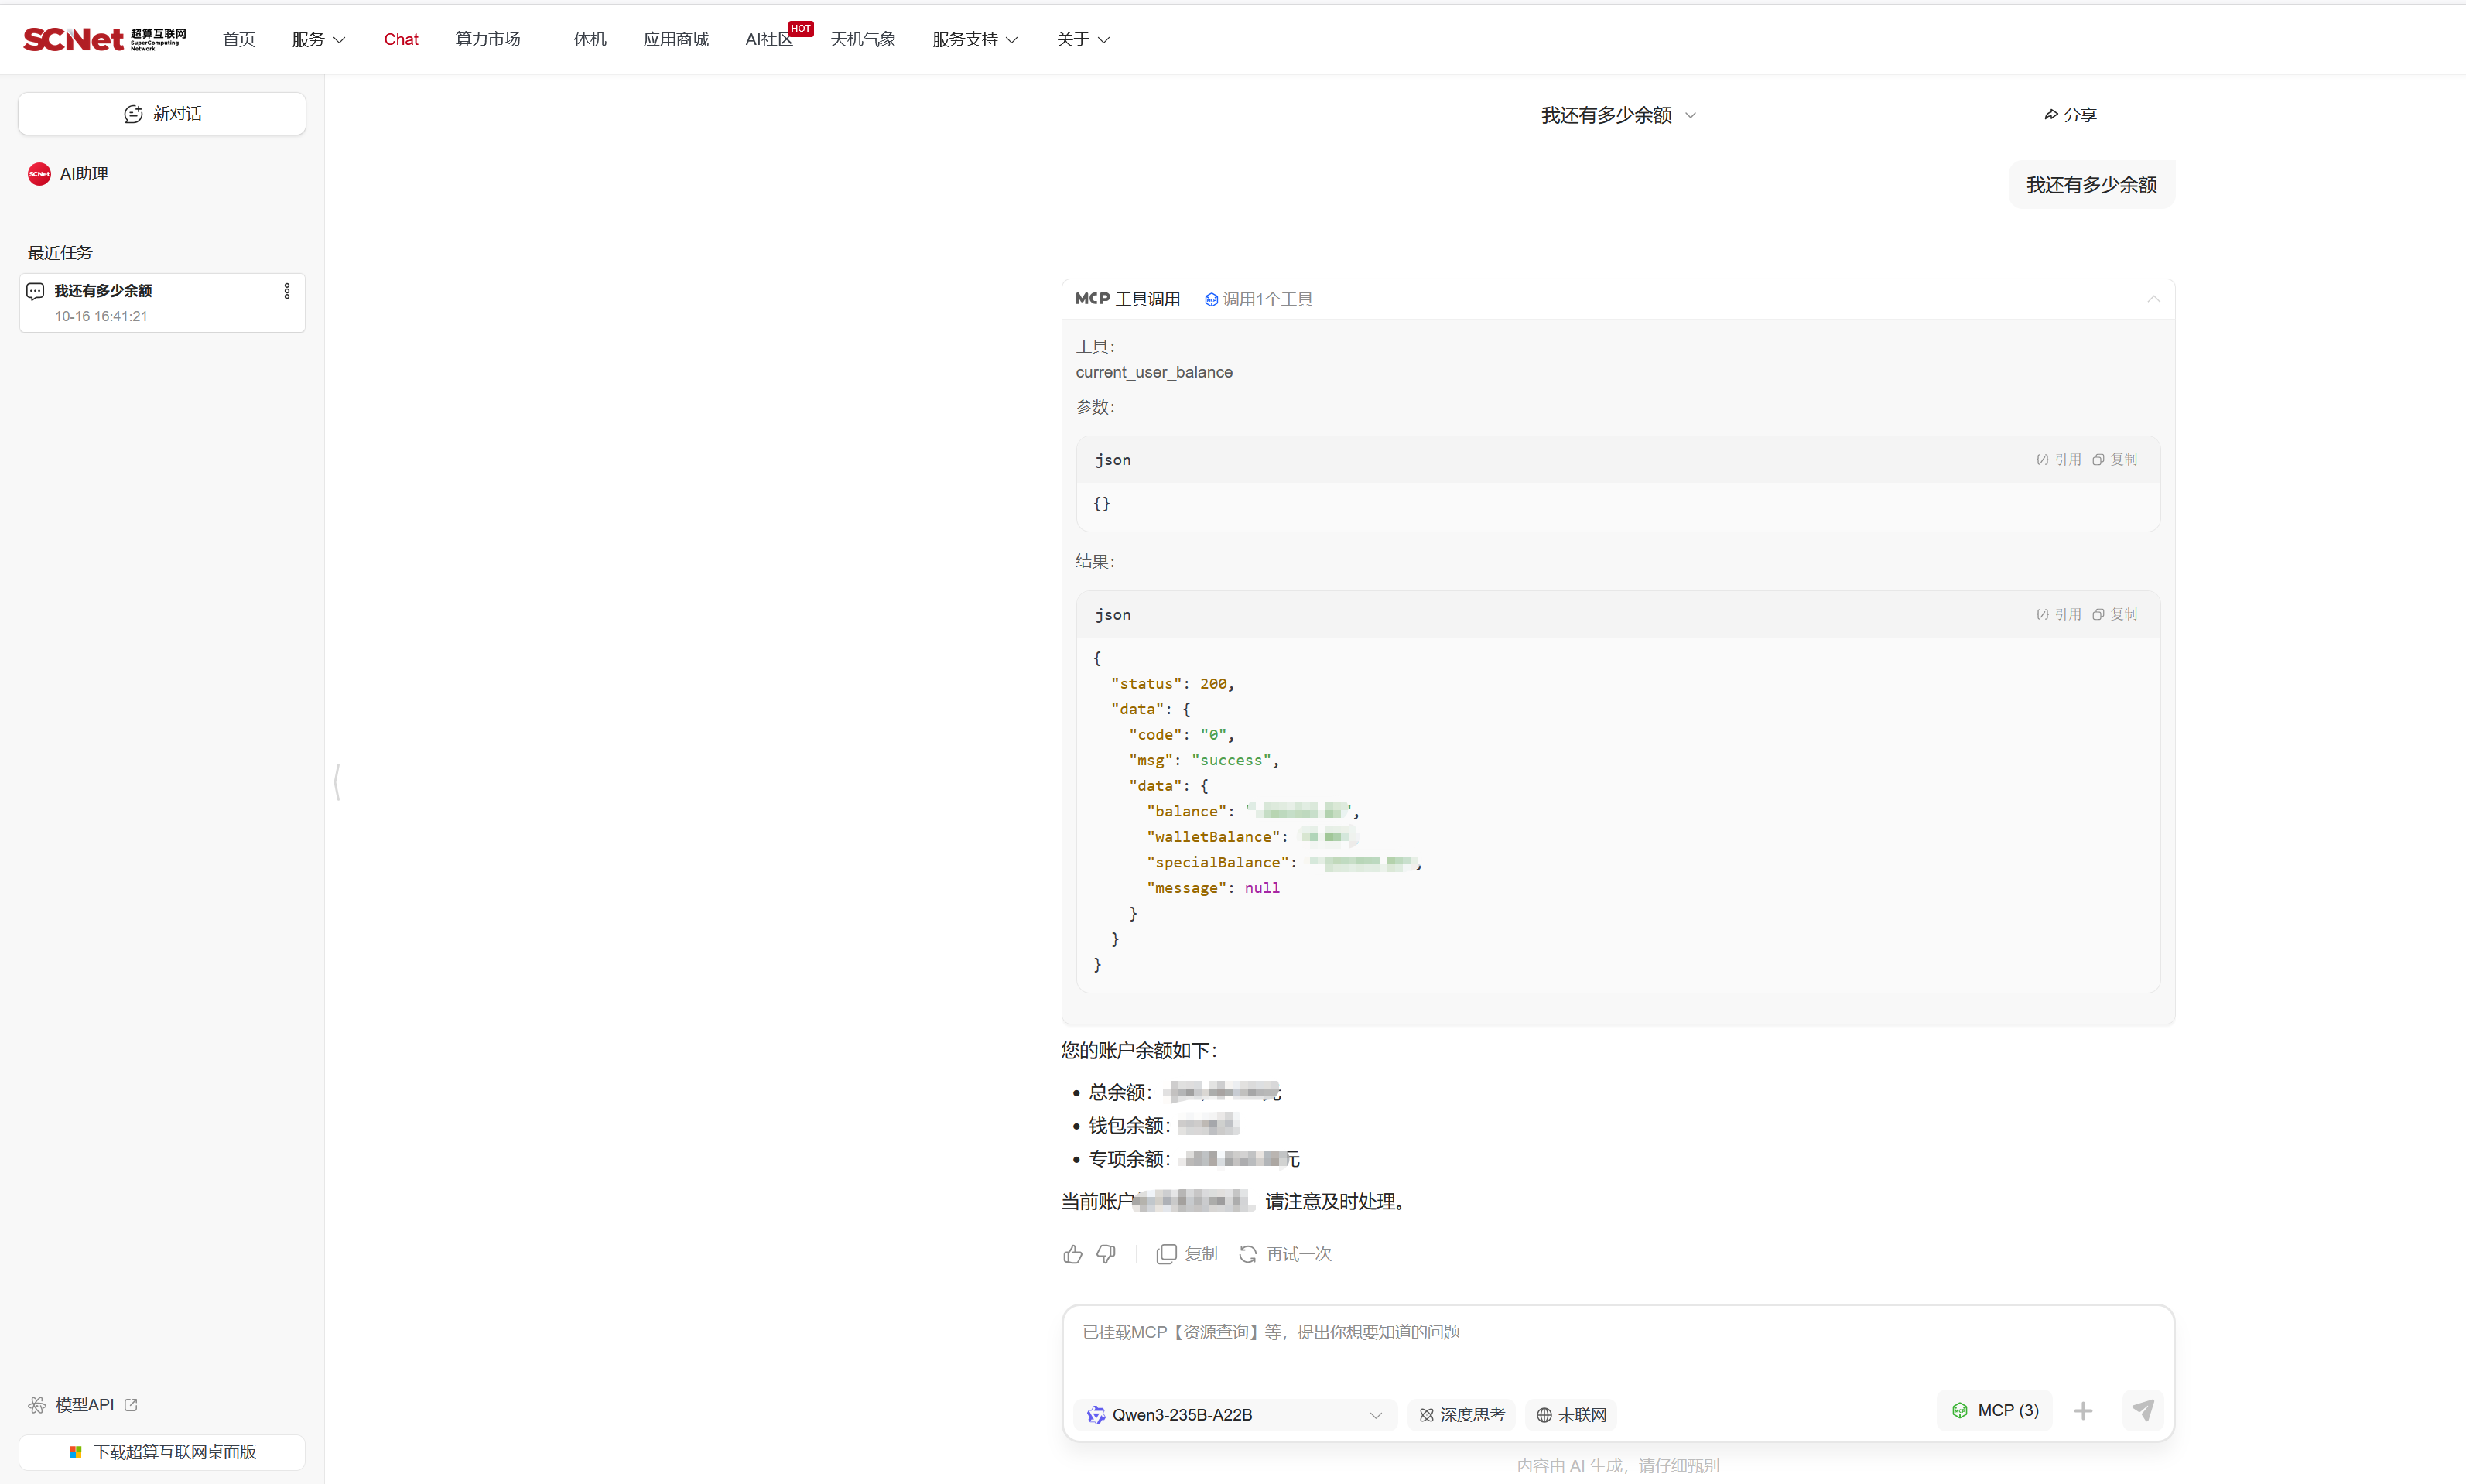Click the 分享 share link
The width and height of the screenshot is (2466, 1484).
pos(2070,115)
